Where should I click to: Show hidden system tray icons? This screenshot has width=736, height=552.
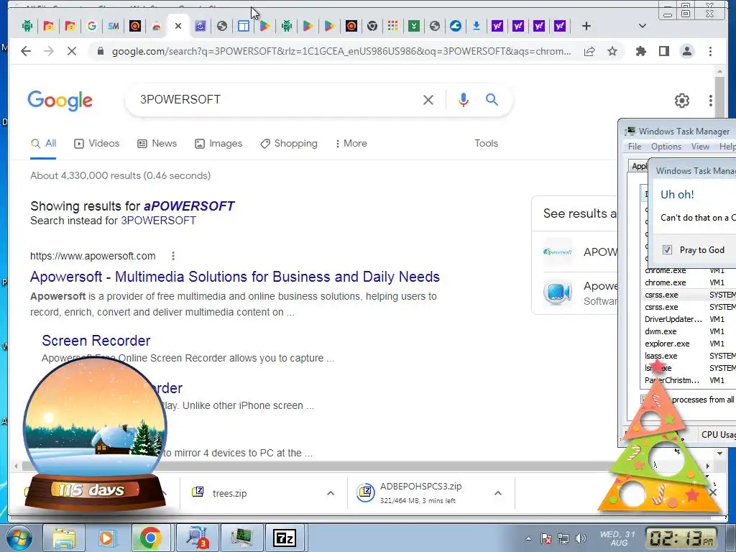528,538
